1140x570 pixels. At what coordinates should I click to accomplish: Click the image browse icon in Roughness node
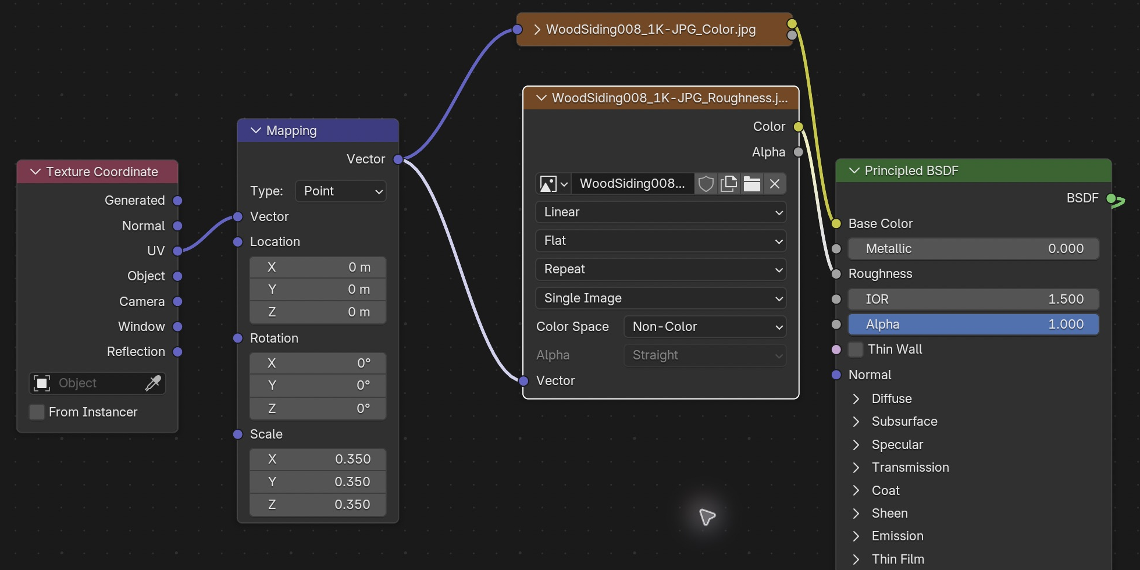(x=553, y=184)
